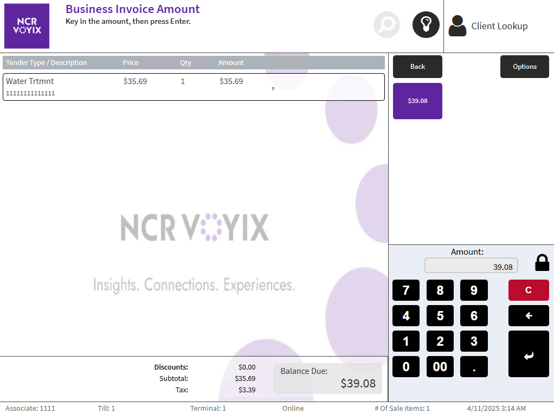Screen dimensions: 554x414
Task: Click the Client Lookup person icon
Action: 458,26
